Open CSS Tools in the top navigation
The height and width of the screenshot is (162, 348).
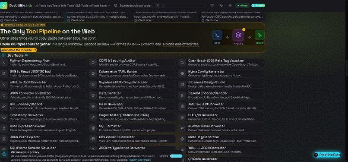[82, 6]
